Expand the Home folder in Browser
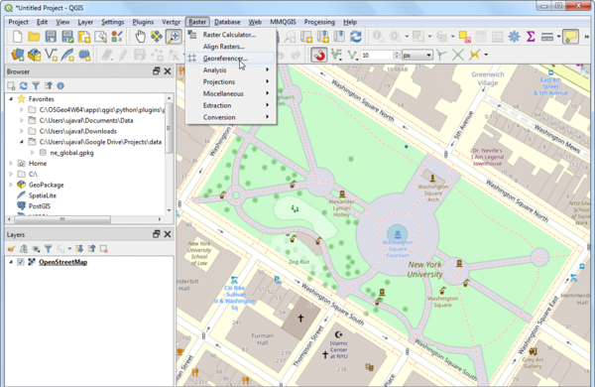 click(x=11, y=164)
